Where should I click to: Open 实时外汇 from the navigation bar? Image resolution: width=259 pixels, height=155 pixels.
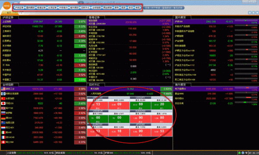point(85,8)
